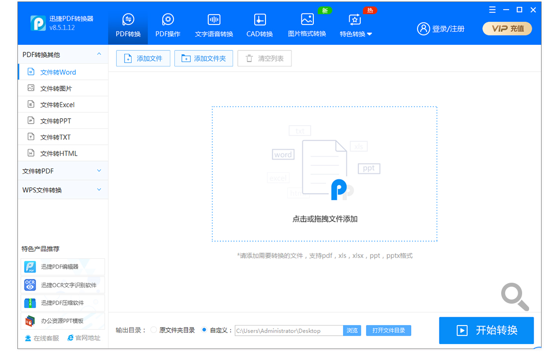Expand the 文件转PDF section
This screenshot has width=558, height=356.
coord(63,171)
